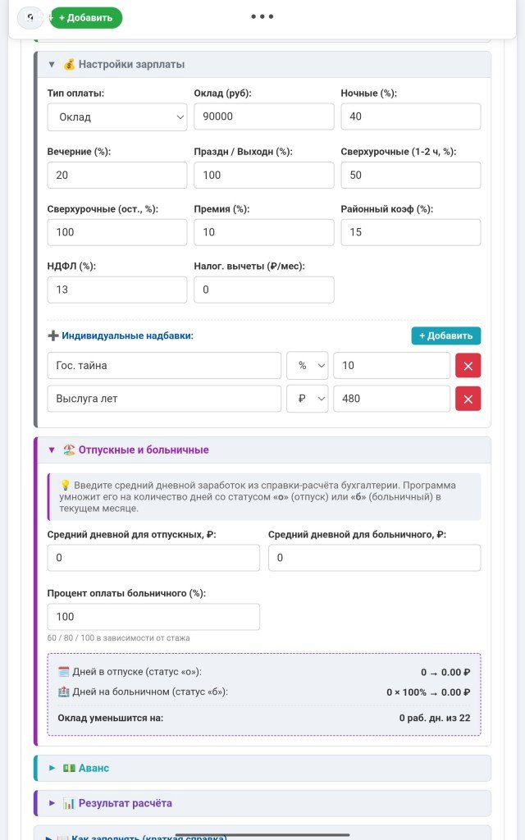Image resolution: width=525 pixels, height=840 pixels.
Task: Focus the Оклад (руб) input field
Action: pos(263,116)
